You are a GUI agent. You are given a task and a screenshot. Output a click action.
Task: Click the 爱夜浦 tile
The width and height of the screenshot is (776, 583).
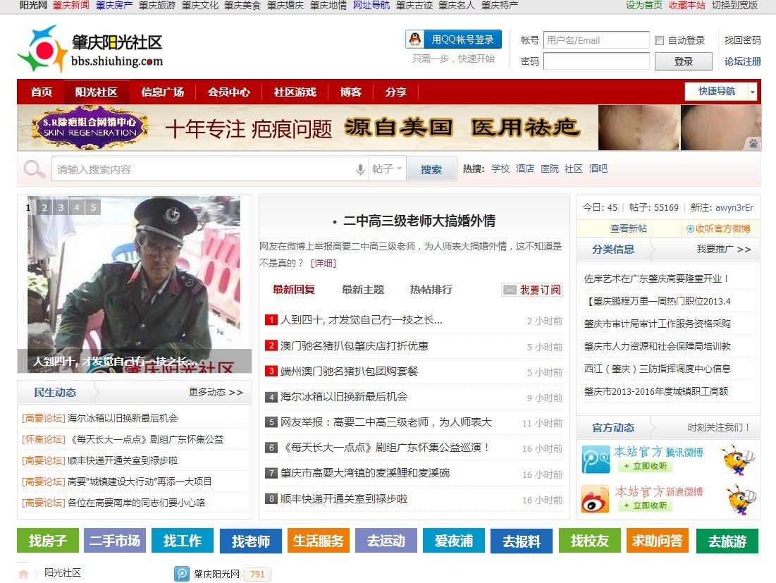point(454,541)
